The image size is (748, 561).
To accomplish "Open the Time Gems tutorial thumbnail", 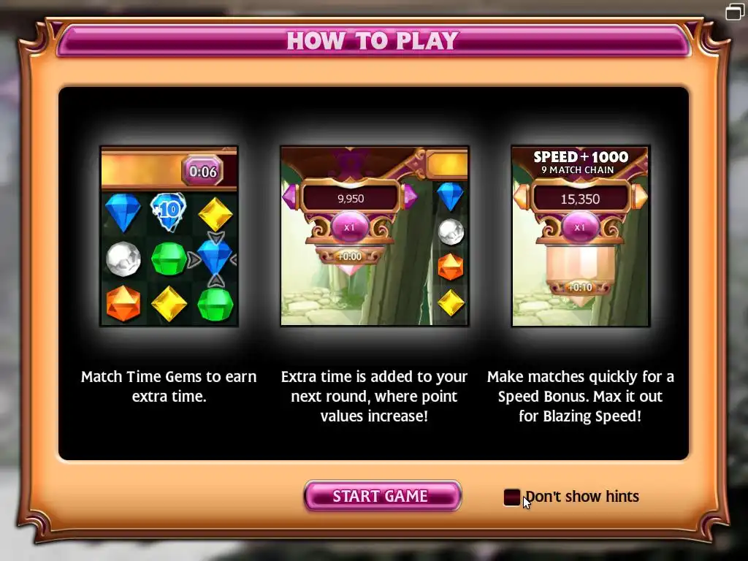I will [x=169, y=236].
